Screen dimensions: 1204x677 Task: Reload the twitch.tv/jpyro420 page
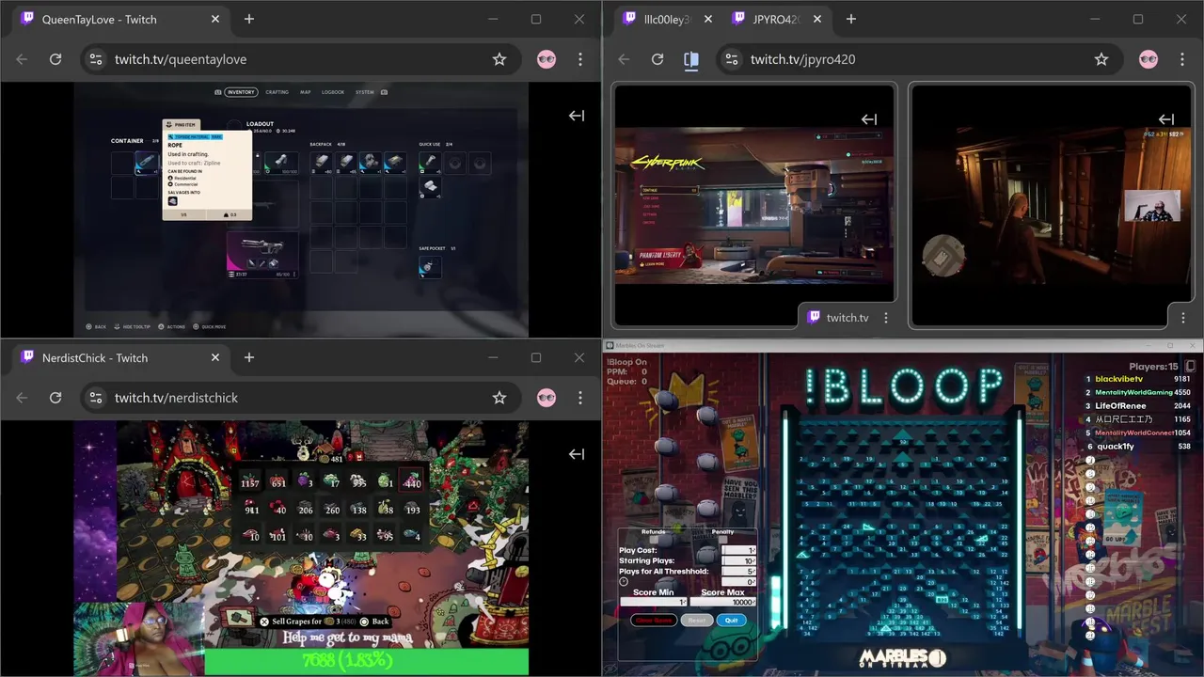[657, 59]
